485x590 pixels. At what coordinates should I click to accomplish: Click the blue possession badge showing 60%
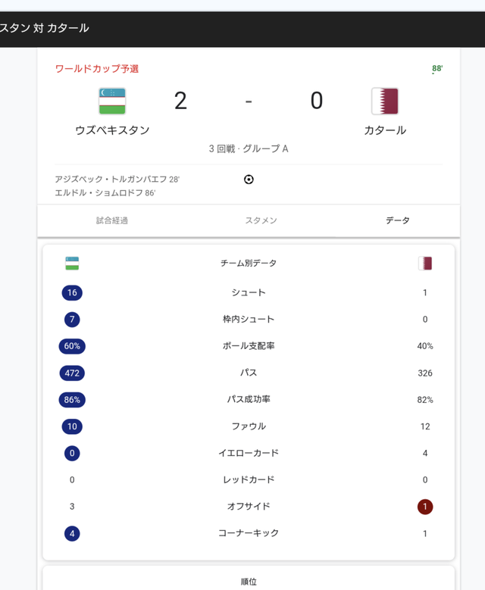pyautogui.click(x=72, y=346)
